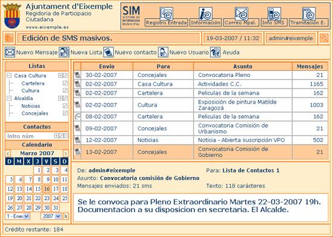Click the orange icon right of admin#eixemple
The height and width of the screenshot is (237, 333).
324,38
